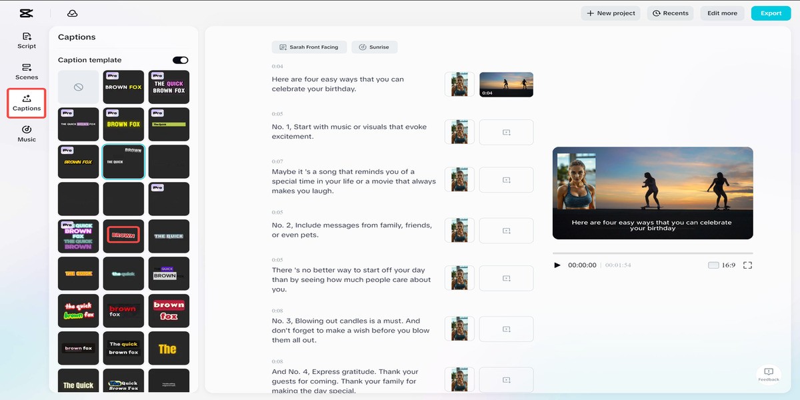Open the Recents list
Screen dimensions: 800x400
point(670,13)
